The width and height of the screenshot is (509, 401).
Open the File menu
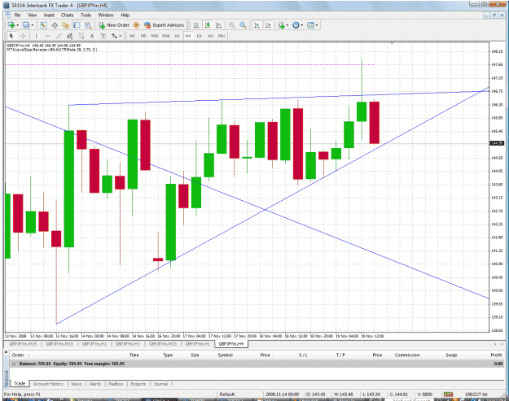click(18, 15)
